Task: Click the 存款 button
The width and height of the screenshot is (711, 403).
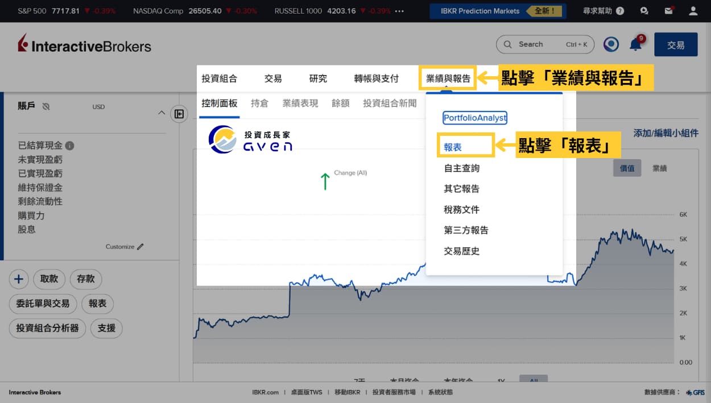Action: (86, 279)
